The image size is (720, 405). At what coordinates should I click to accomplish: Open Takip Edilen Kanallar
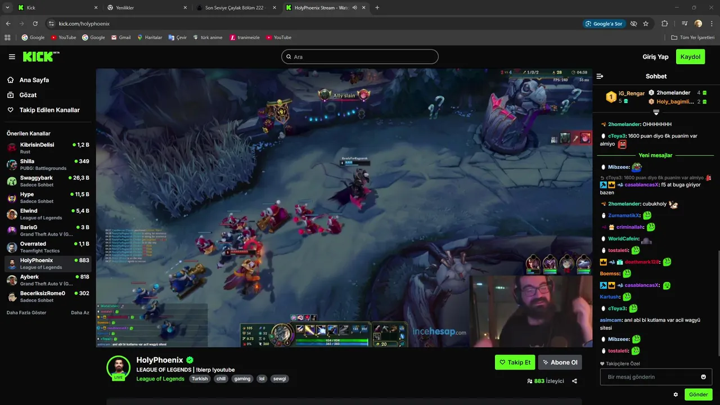[x=43, y=110]
